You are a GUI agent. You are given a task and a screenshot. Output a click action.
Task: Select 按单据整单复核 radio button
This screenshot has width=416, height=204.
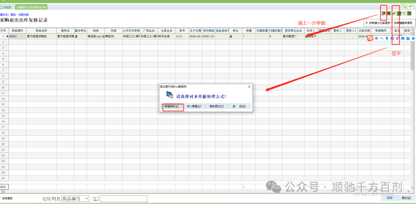point(391,23)
